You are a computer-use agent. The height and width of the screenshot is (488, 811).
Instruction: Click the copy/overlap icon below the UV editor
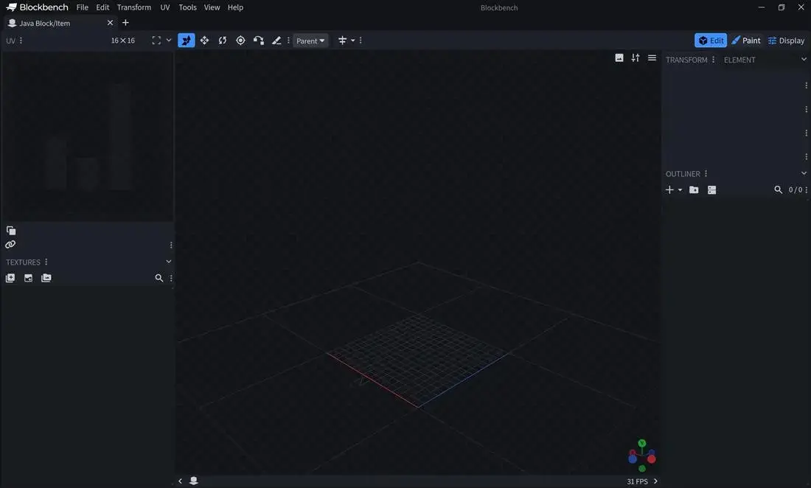[11, 231]
